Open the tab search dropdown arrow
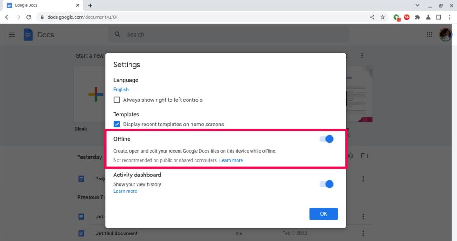Image resolution: width=457 pixels, height=241 pixels. 417,5
